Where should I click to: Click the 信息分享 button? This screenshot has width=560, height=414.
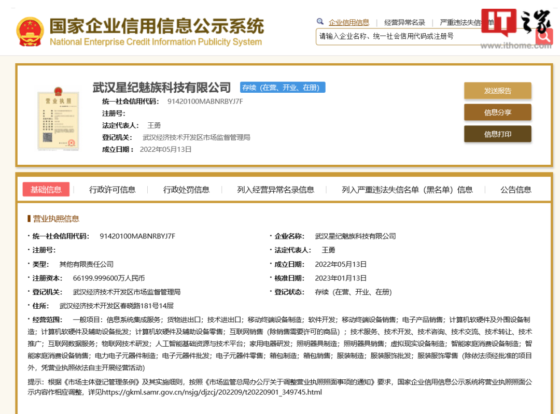coord(497,112)
